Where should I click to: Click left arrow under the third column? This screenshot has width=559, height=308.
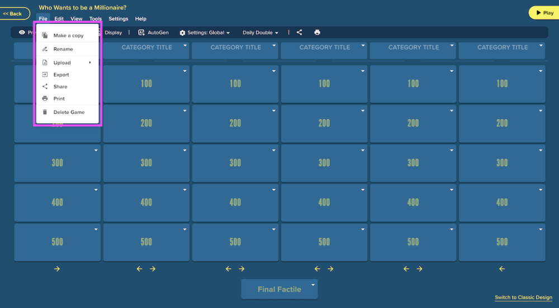tap(229, 269)
